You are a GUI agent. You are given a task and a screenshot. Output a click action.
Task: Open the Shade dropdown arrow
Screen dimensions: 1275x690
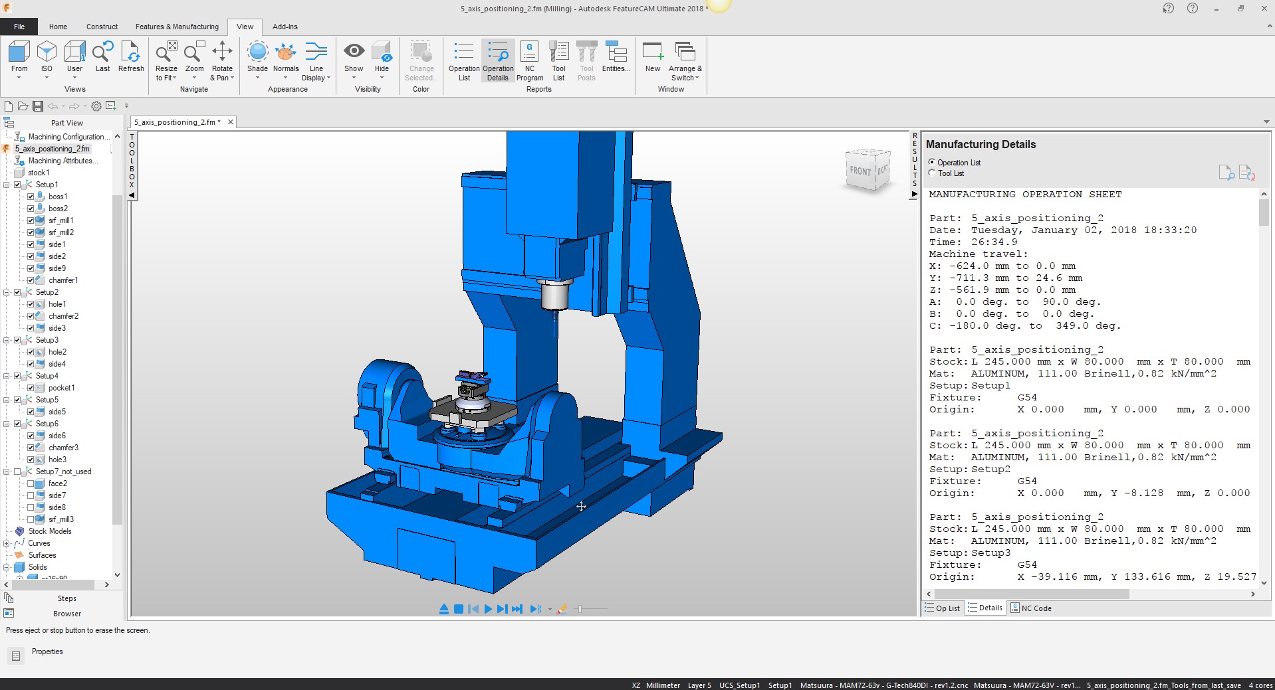coord(257,78)
